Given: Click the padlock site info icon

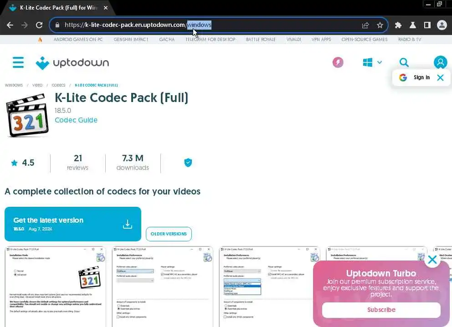Looking at the screenshot, I should (57, 25).
